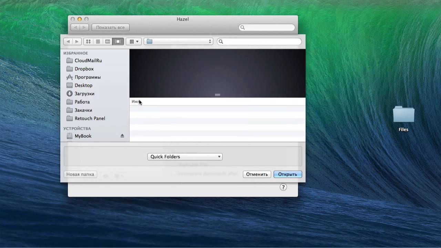Click the Retouch Panel folder icon
This screenshot has height=248, width=441.
pos(70,118)
